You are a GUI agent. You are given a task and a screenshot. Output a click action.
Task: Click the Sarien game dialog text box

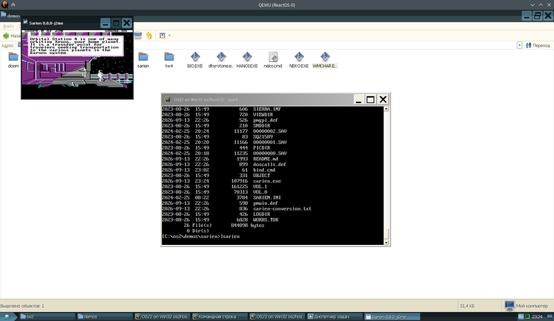pos(76,45)
